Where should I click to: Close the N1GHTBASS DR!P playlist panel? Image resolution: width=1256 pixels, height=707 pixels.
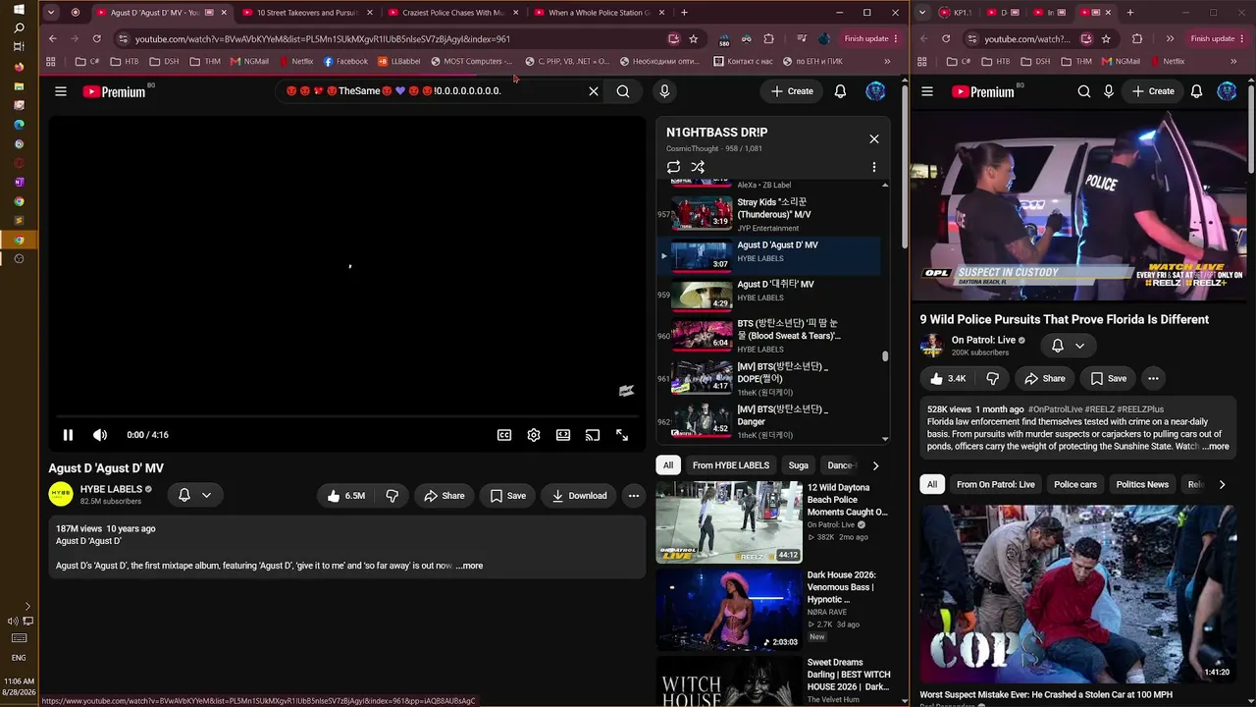tap(873, 138)
